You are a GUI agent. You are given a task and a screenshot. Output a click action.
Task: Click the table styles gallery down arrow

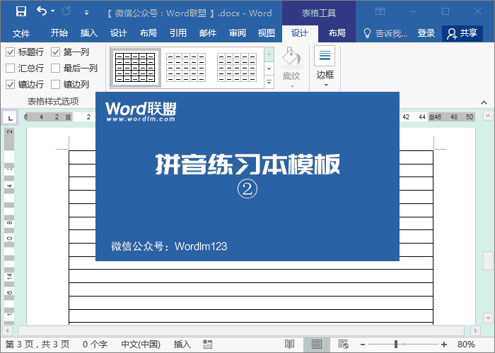[269, 68]
